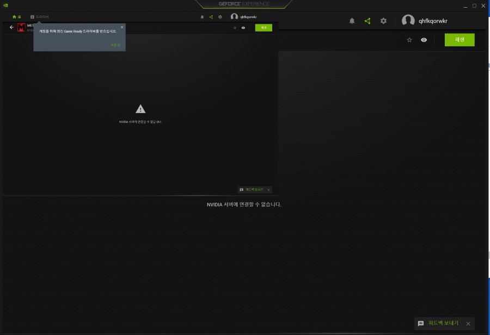490x335 pixels.
Task: Read the Game Ready 드라이버 tooltip message
Action: coord(78,31)
